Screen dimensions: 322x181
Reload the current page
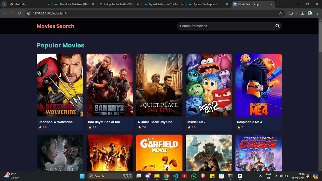20,13
